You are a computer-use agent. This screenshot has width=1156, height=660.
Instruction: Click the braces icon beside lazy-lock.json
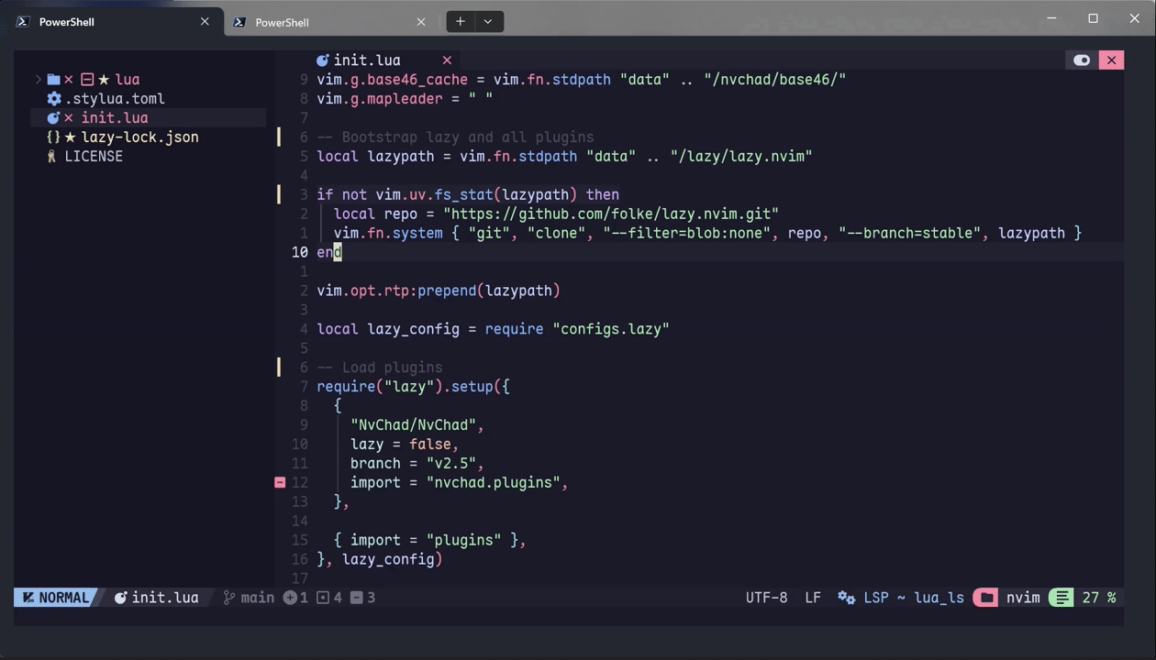click(x=54, y=137)
